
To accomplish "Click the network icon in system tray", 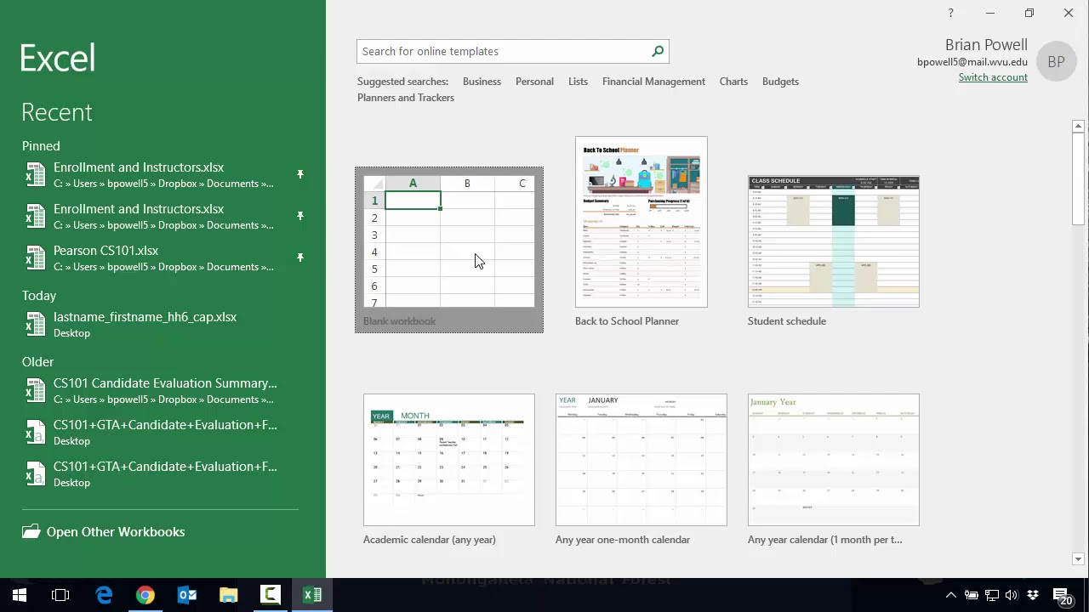I will (x=992, y=595).
